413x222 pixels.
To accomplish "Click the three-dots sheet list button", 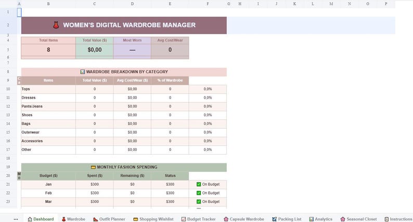I will (x=16, y=219).
